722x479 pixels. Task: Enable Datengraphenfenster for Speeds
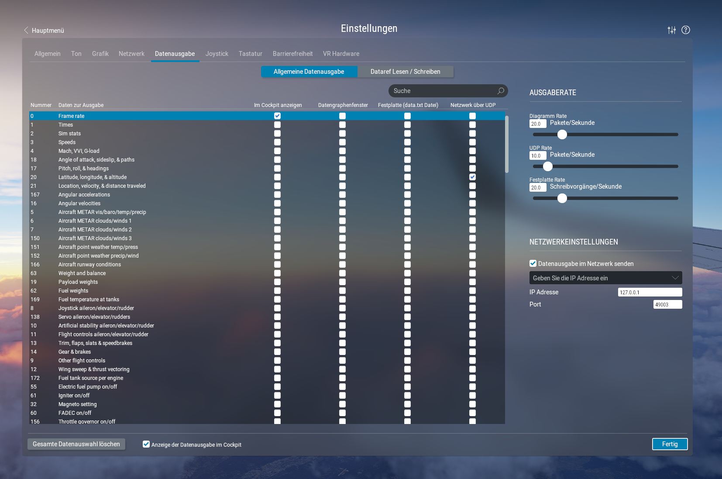342,142
